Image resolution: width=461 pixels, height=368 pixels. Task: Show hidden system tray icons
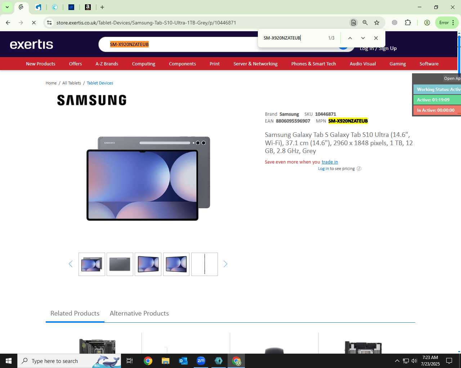tap(397, 361)
